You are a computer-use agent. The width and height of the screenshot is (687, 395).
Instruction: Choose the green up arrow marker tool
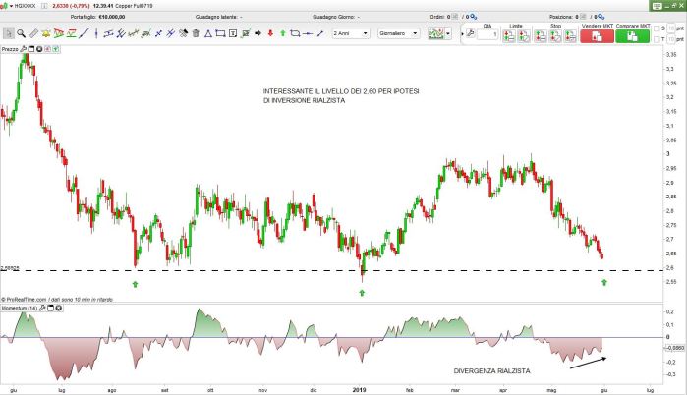coord(282,33)
